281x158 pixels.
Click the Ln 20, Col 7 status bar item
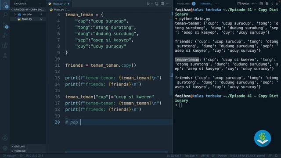tap(174, 156)
